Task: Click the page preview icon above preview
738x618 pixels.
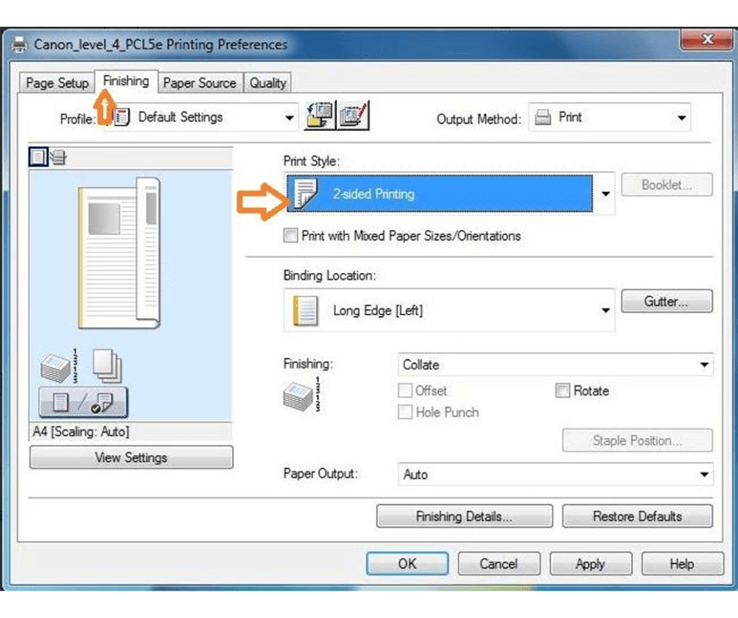Action: click(x=38, y=158)
